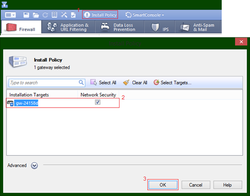Click the gateway icon beside gw-24158d
Viewport: 250px width, 196px height.
tap(10, 103)
